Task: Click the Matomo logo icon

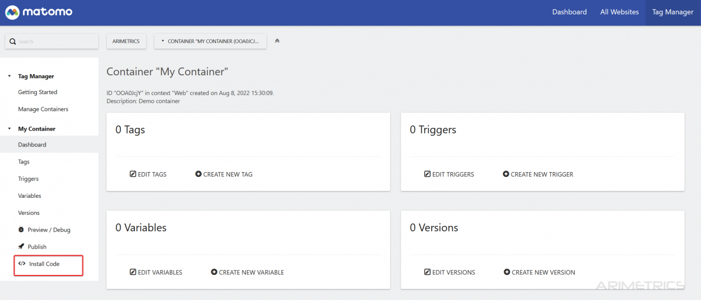Action: click(13, 12)
